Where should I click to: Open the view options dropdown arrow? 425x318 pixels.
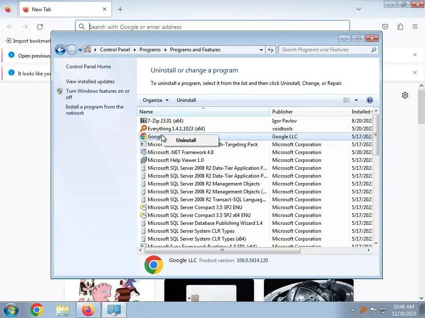356,100
